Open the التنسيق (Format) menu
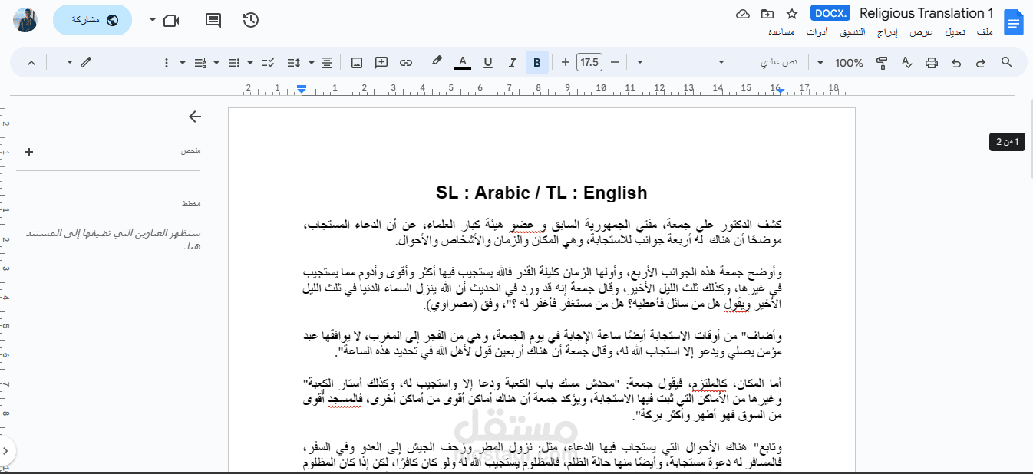Screen dimensions: 1033x474 pyautogui.click(x=852, y=32)
